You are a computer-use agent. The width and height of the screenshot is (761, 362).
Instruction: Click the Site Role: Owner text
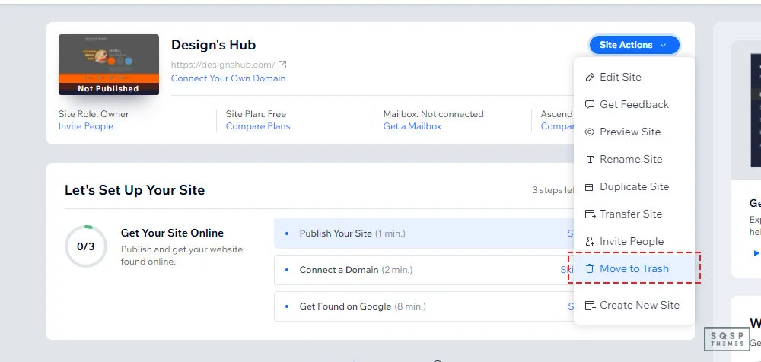94,114
